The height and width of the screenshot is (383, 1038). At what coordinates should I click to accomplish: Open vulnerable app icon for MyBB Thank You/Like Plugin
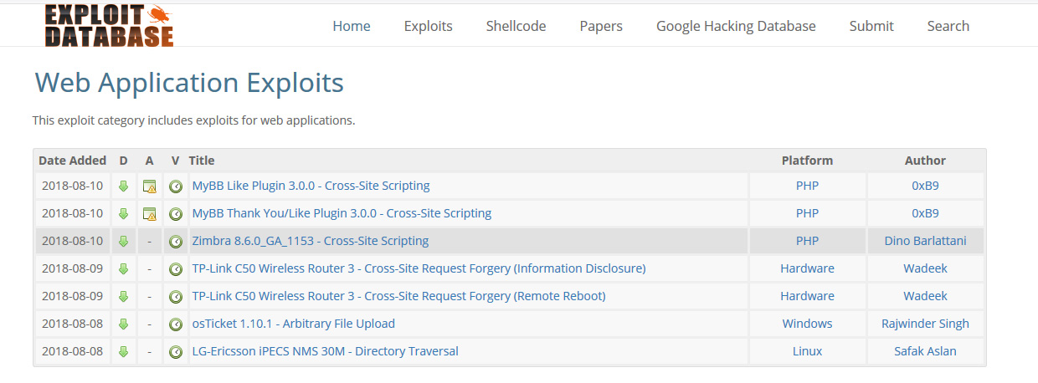[150, 214]
